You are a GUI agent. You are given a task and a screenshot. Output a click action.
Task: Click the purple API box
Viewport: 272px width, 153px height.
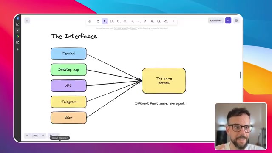tap(68, 86)
